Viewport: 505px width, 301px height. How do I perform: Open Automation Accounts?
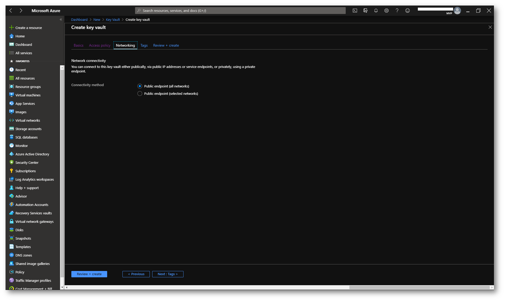coord(32,205)
